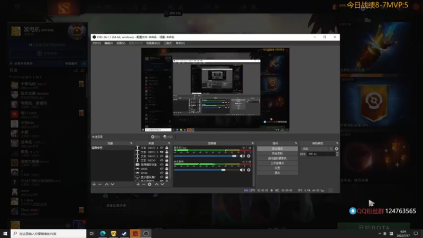Move source up in Sources list
Screen dimensions: 423x238
pyautogui.click(x=157, y=184)
